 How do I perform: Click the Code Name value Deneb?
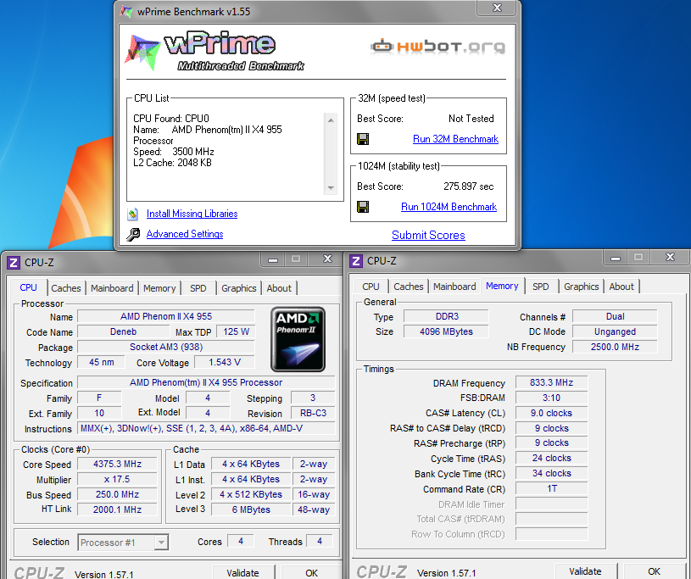pos(124,331)
